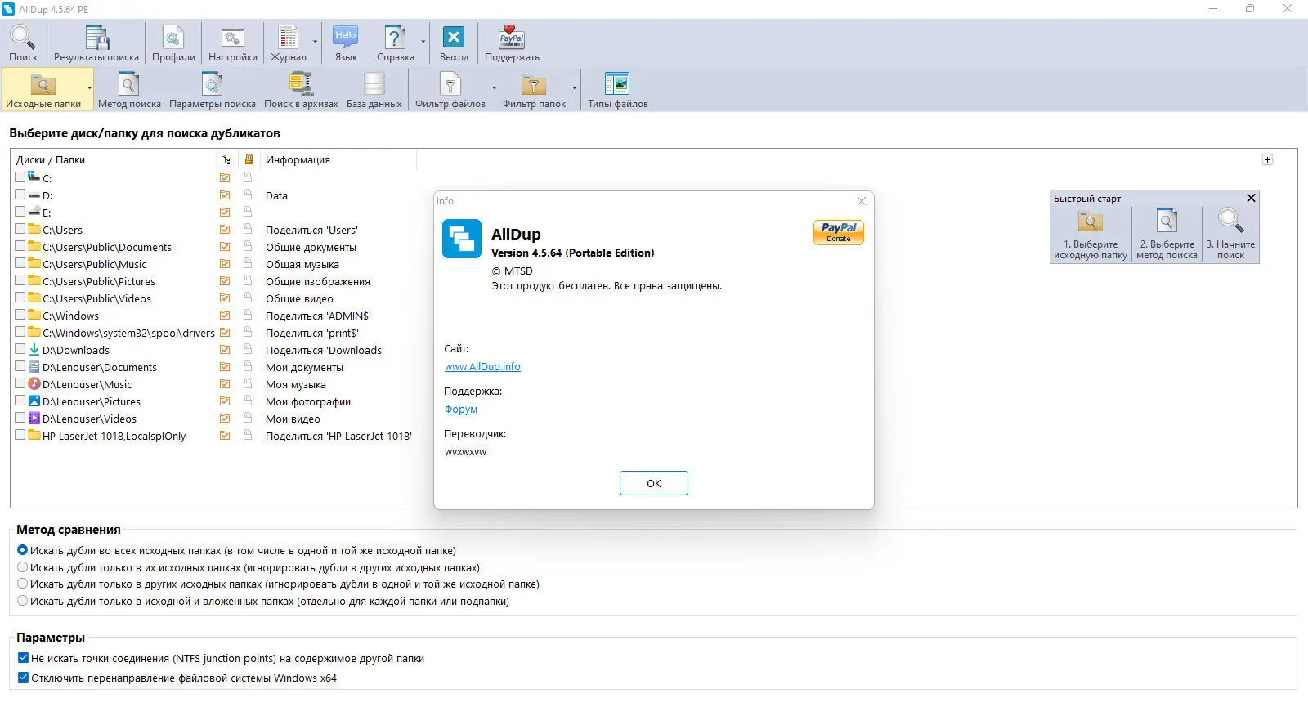Image resolution: width=1308 pixels, height=703 pixels.
Task: Click the subfolders column header icon
Action: pos(226,159)
